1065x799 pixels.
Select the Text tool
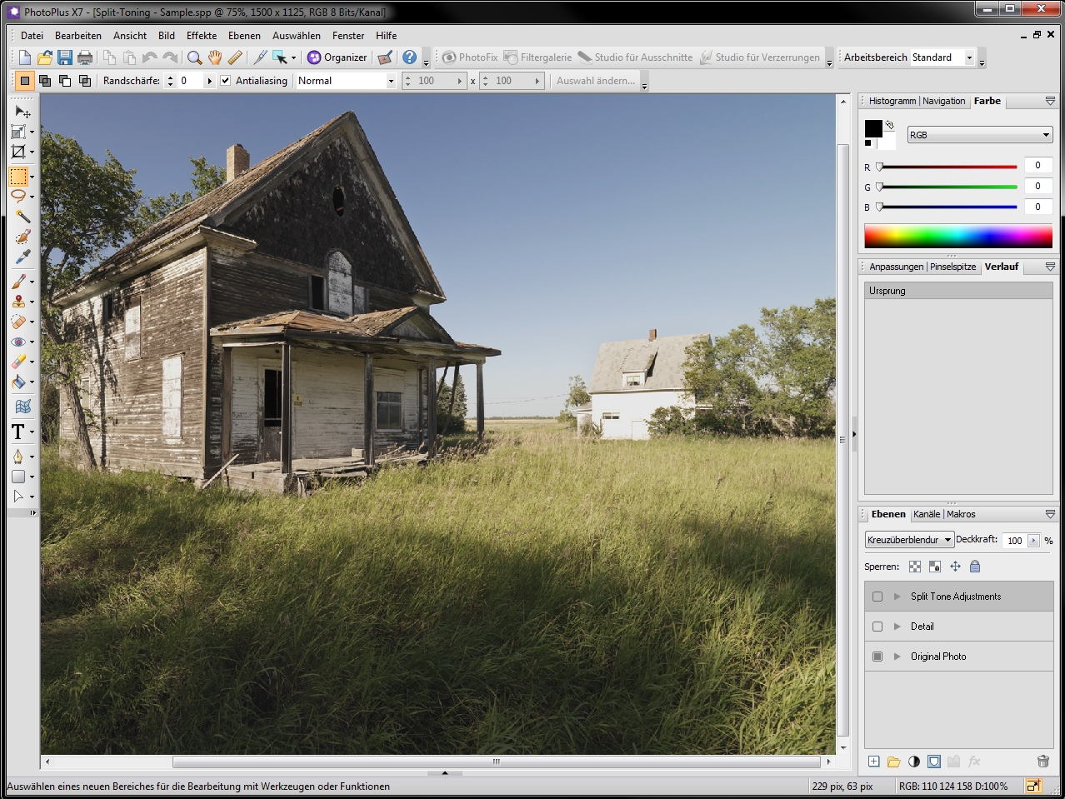pyautogui.click(x=18, y=432)
